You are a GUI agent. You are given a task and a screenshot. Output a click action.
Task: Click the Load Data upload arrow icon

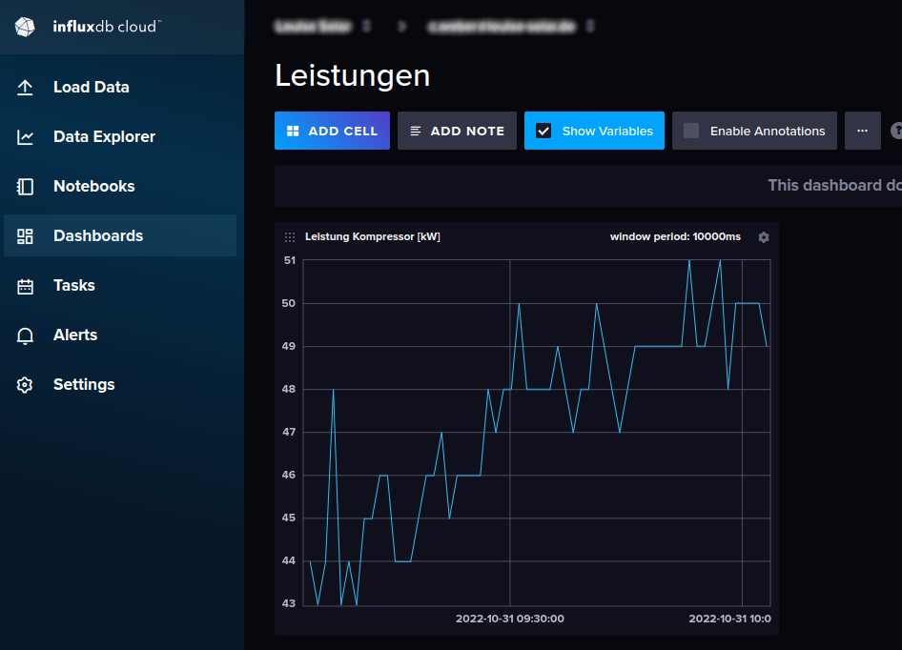pos(25,88)
